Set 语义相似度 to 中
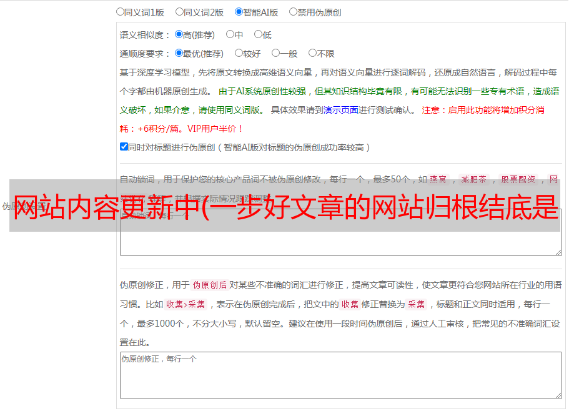The image size is (569, 411). pos(230,34)
